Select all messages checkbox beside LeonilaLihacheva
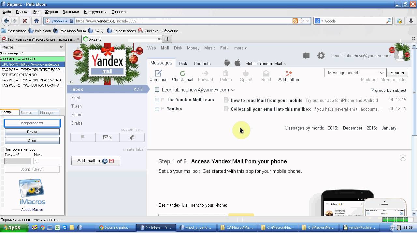The width and height of the screenshot is (417, 233). 157,90
